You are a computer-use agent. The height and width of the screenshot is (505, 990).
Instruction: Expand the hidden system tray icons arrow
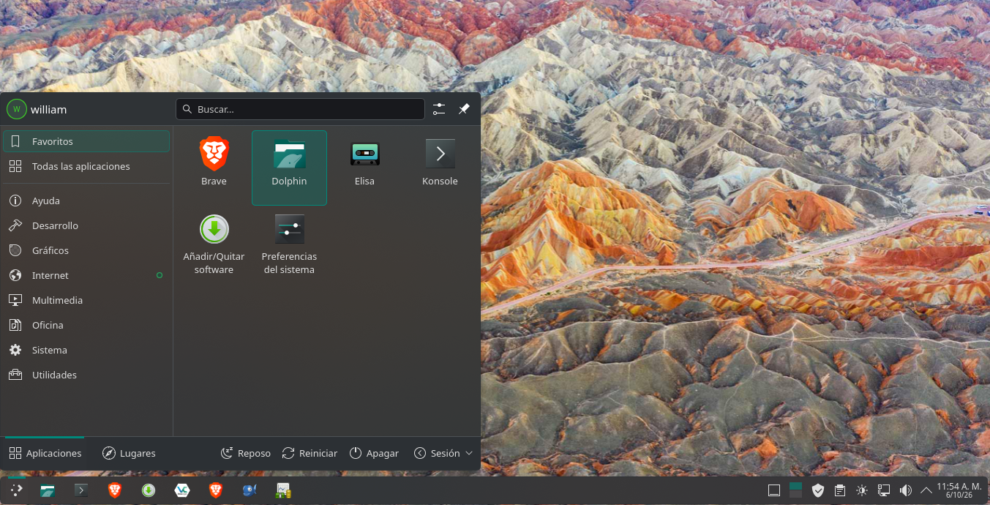[x=926, y=490]
